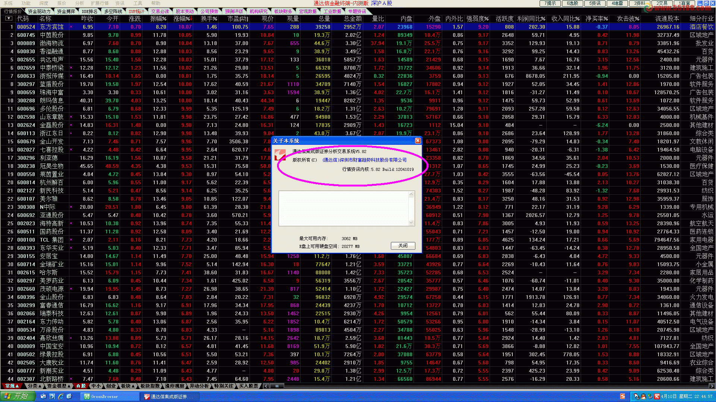Open the 帮助 menu

pyautogui.click(x=156, y=3)
